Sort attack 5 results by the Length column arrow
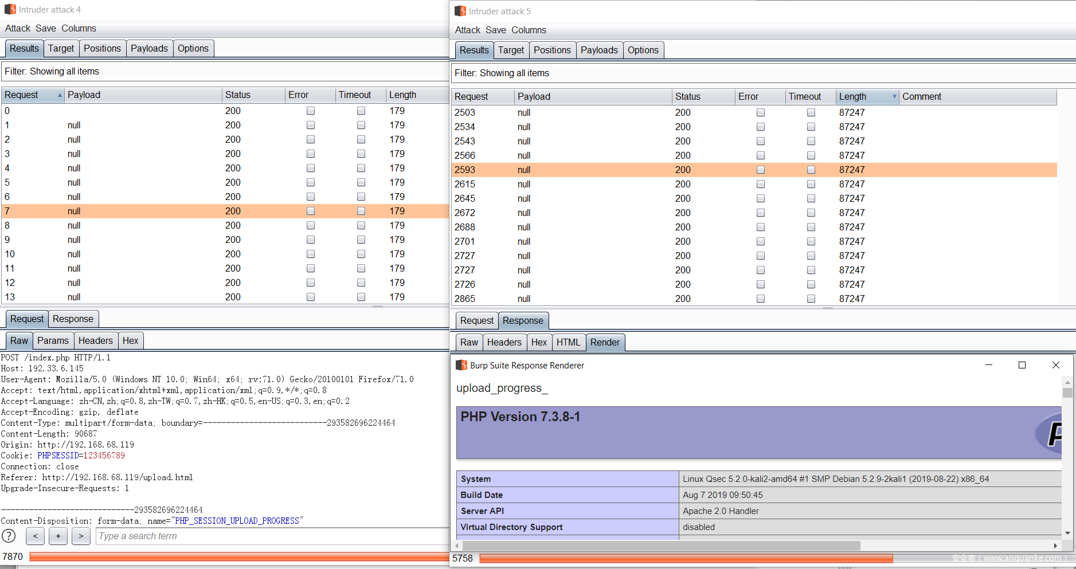The width and height of the screenshot is (1076, 569). point(894,96)
